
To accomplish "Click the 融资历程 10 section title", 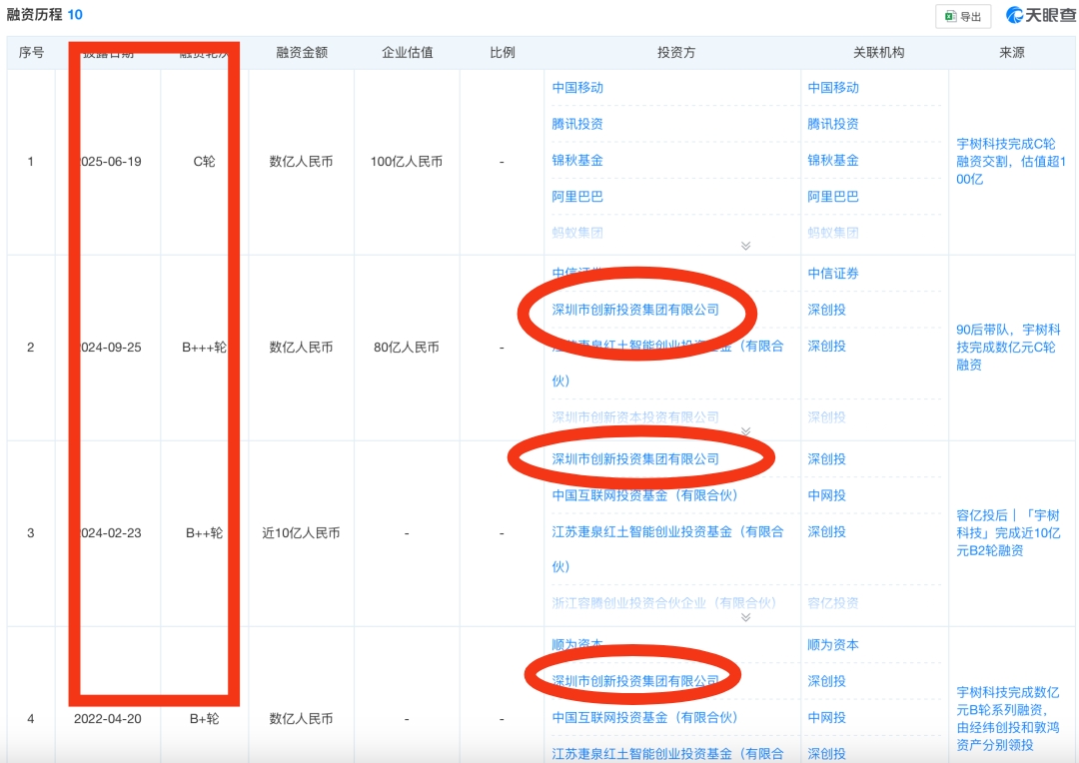I will [45, 14].
